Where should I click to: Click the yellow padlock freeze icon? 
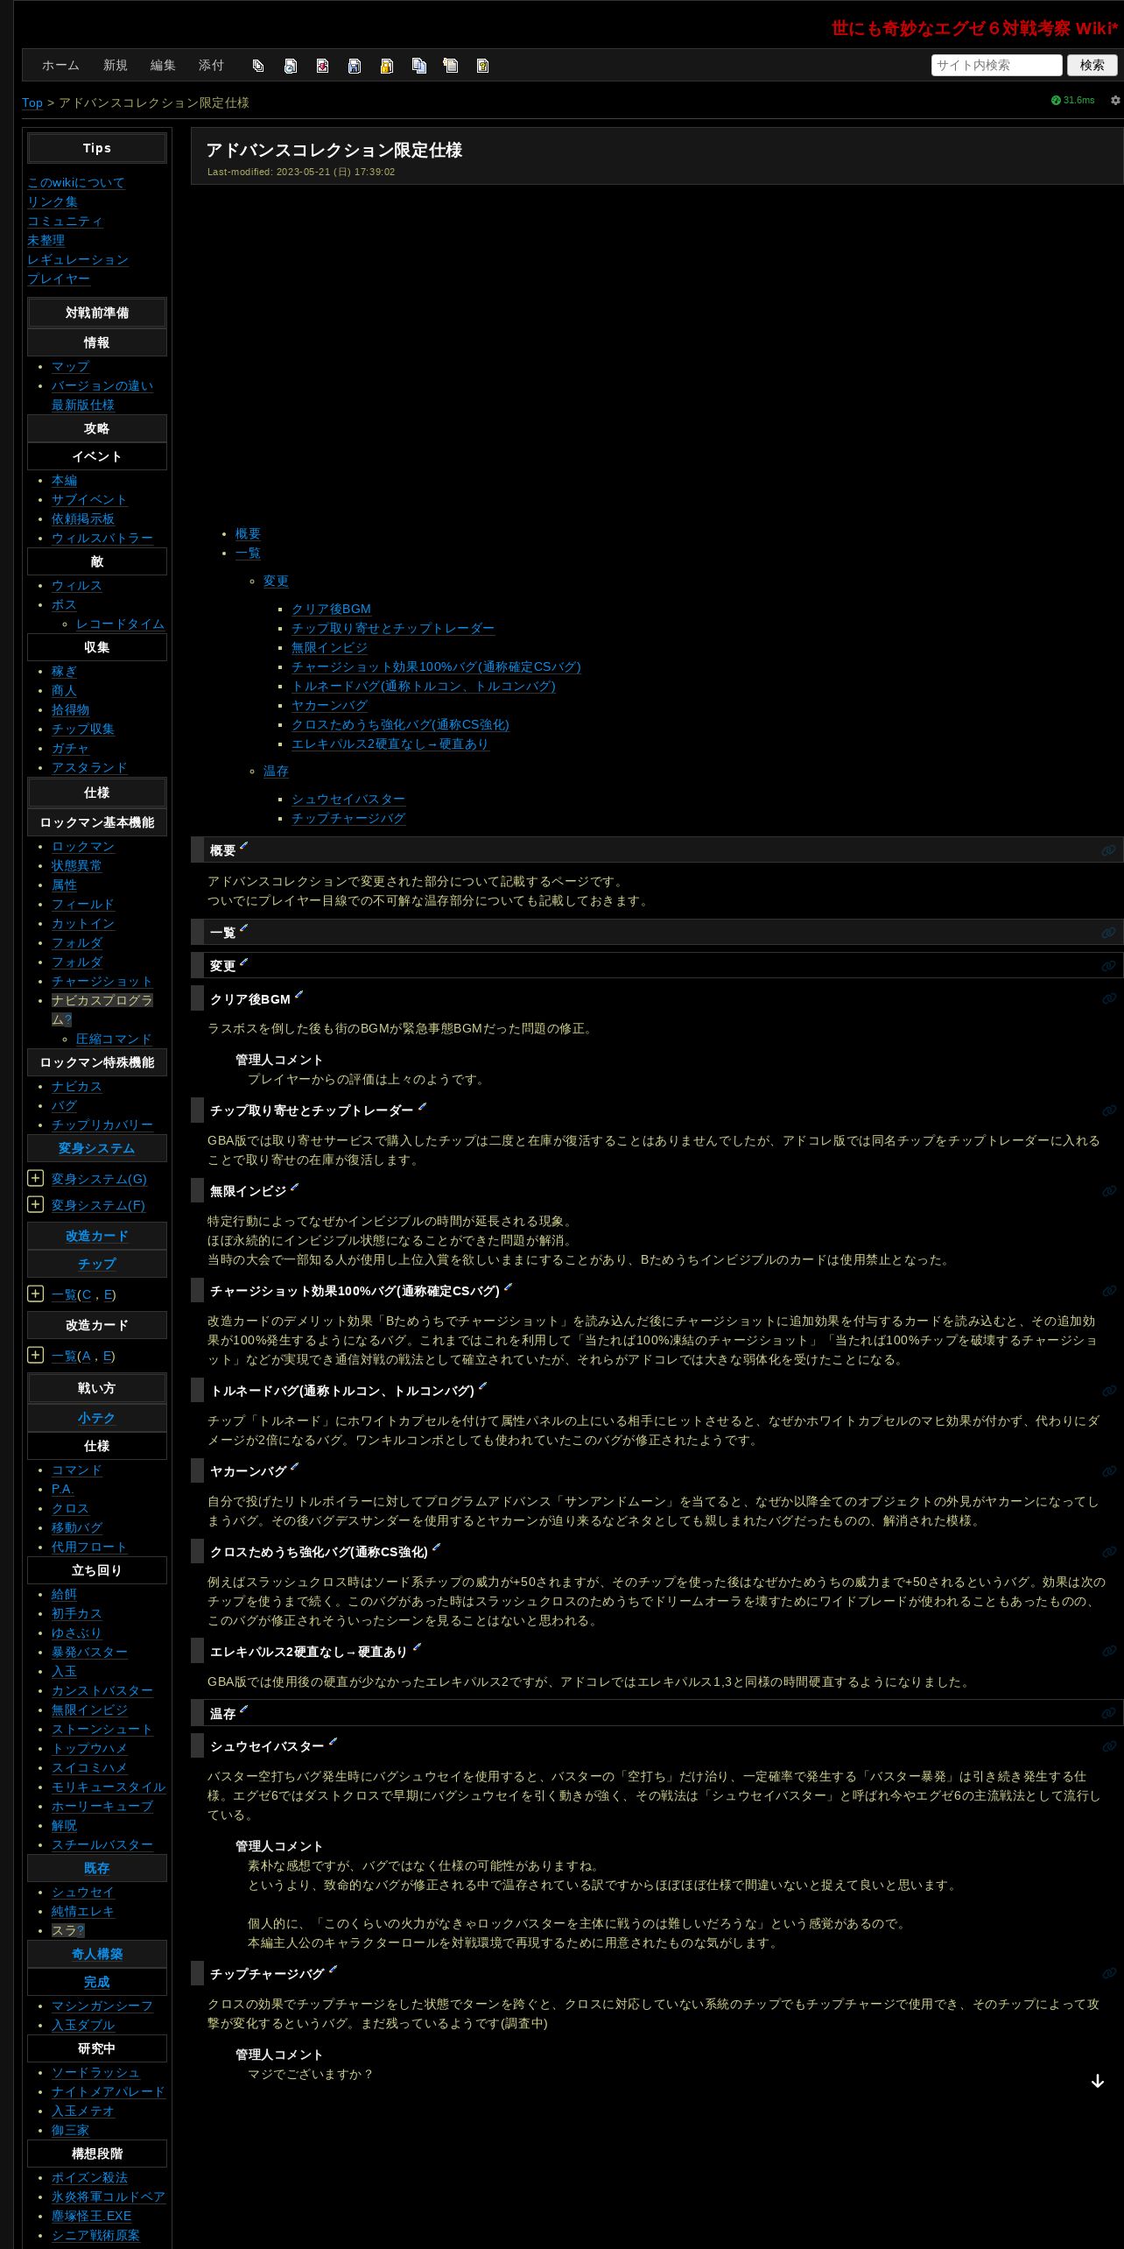click(x=387, y=66)
